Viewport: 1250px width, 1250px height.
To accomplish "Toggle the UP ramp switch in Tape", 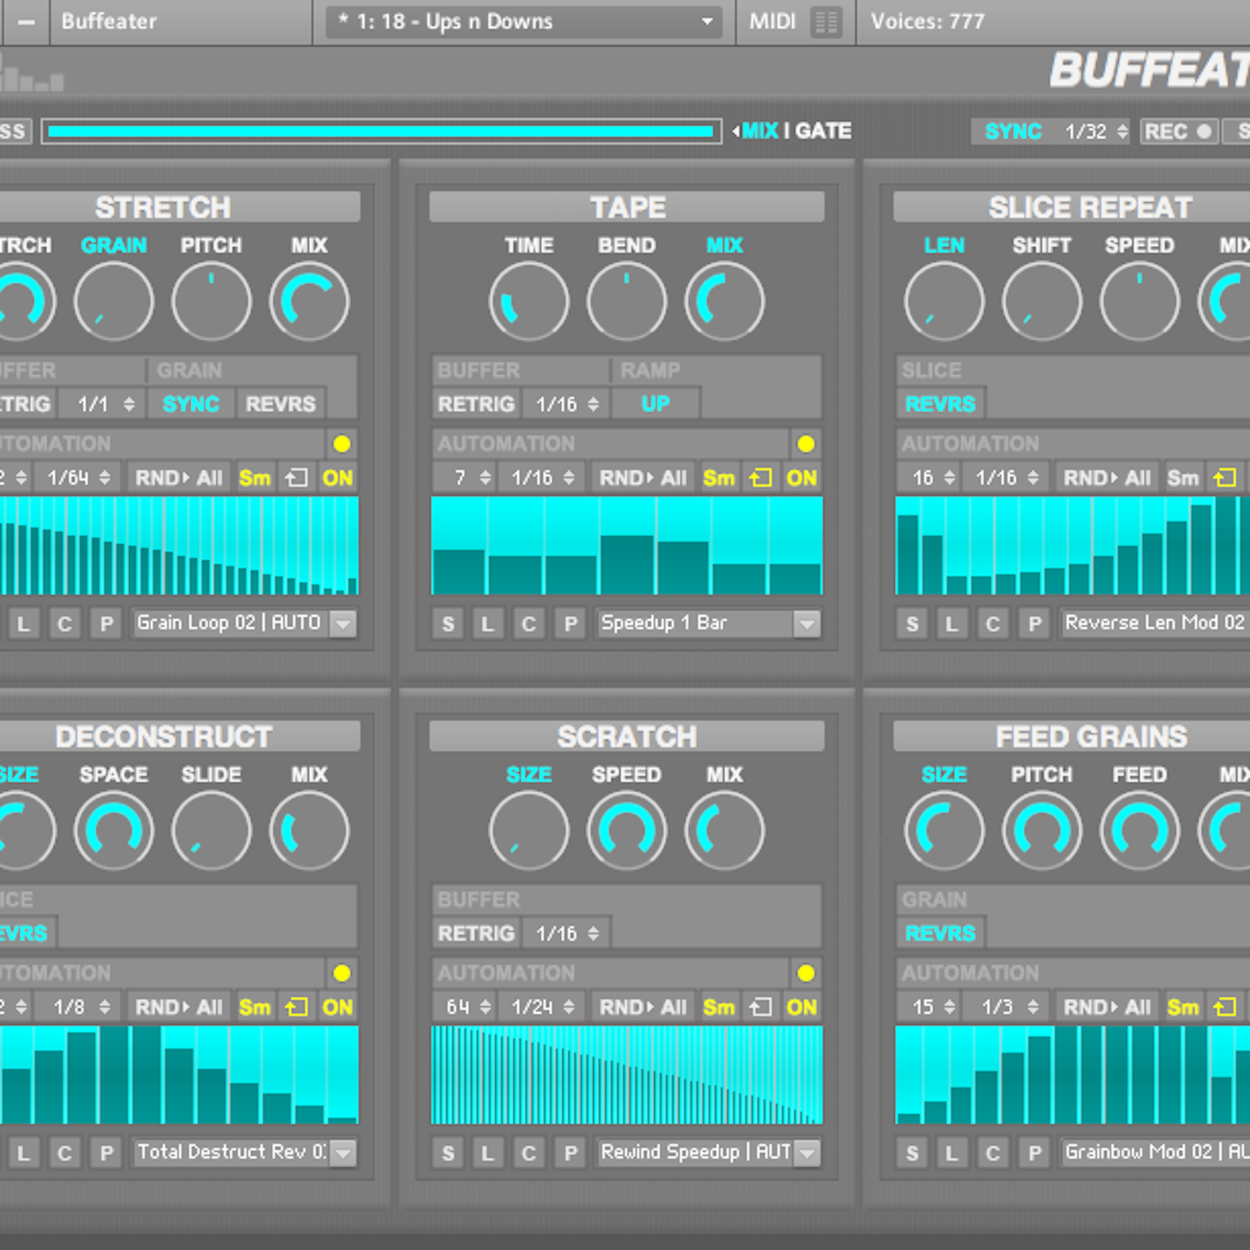I will pyautogui.click(x=655, y=404).
